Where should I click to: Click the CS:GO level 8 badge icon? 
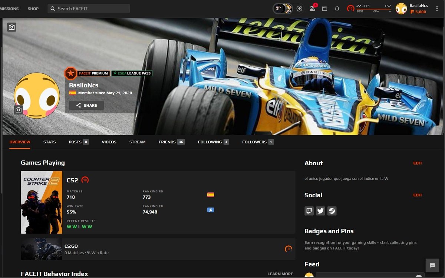point(289,249)
